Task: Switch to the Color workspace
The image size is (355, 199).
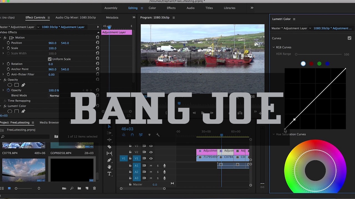Action: point(152,8)
